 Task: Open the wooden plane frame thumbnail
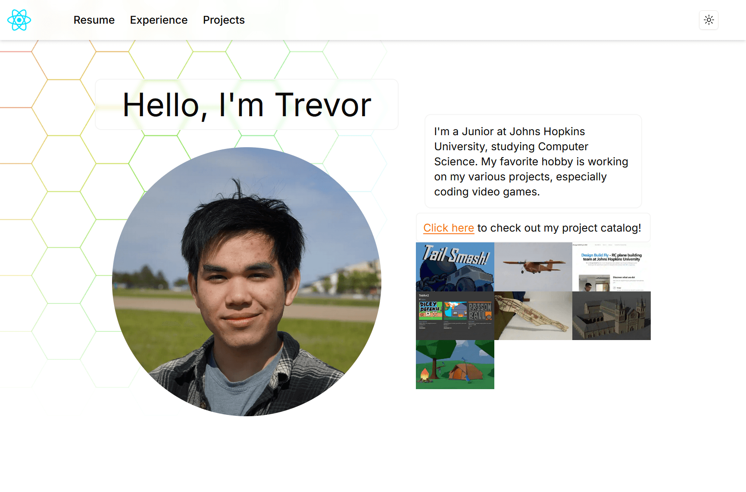[533, 316]
